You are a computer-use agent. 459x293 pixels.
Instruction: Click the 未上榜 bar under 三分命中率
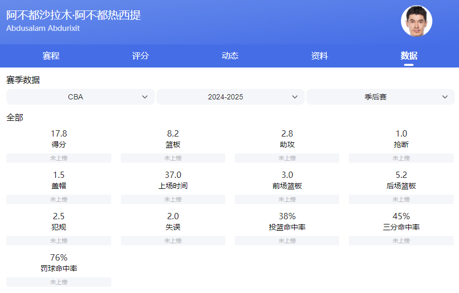tap(401, 241)
